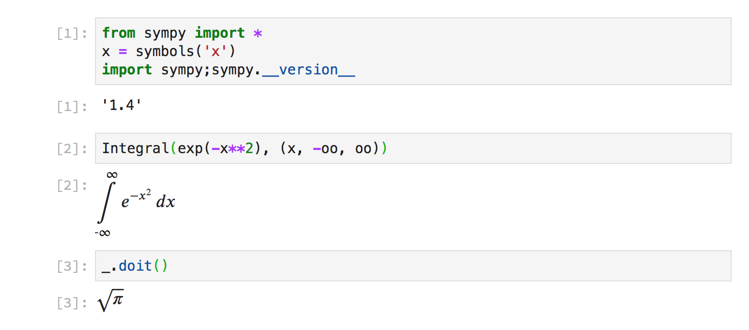
Task: Click the __version__ attribute in the first cell
Action: coord(308,70)
